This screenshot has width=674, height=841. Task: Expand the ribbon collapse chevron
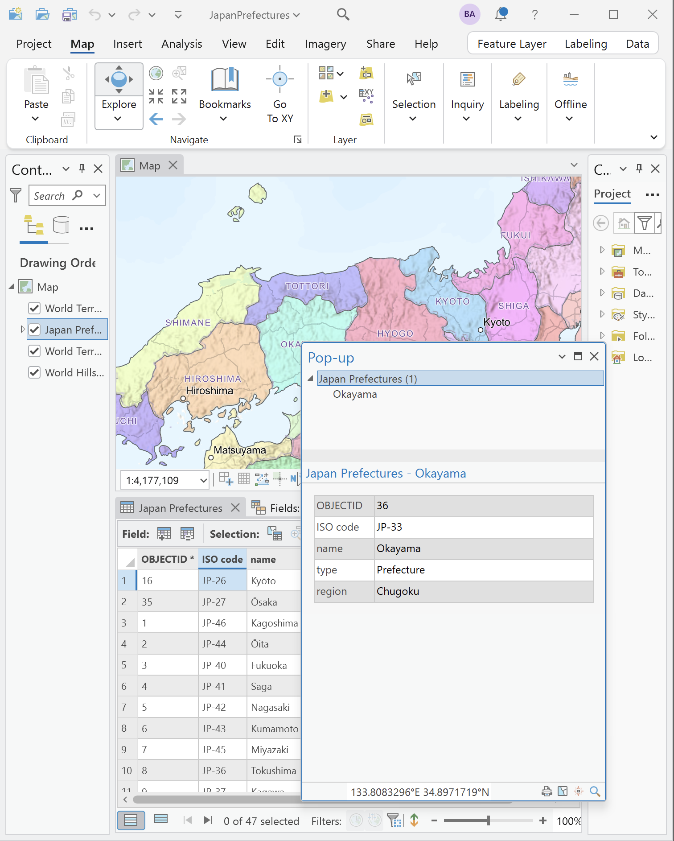tap(653, 137)
